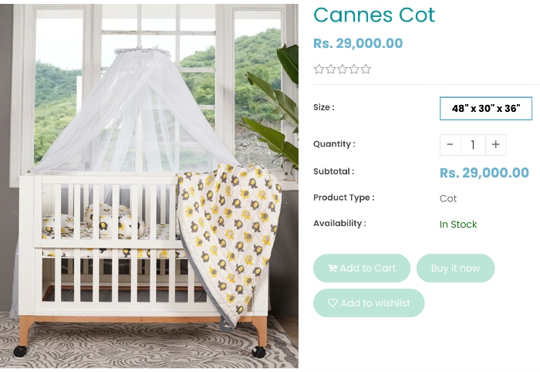Select size 48" x 30" x 36"

[x=486, y=109]
